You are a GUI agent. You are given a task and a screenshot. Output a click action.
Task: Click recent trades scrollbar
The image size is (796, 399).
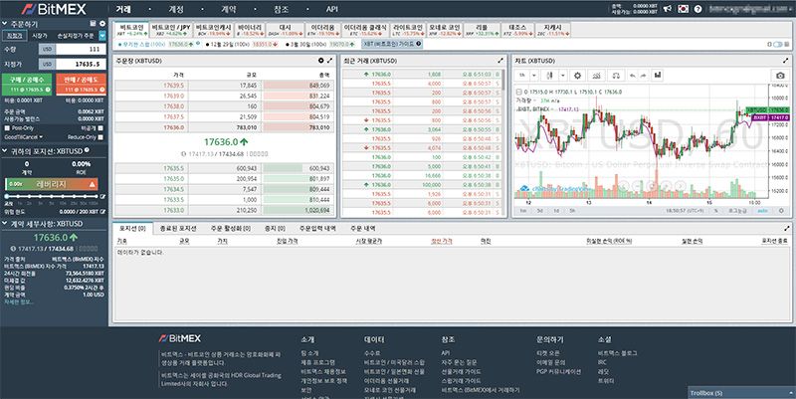point(504,81)
